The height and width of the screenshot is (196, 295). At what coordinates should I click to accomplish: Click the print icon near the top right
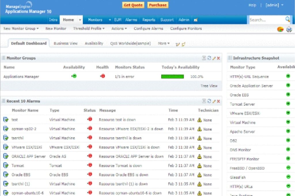(x=289, y=29)
